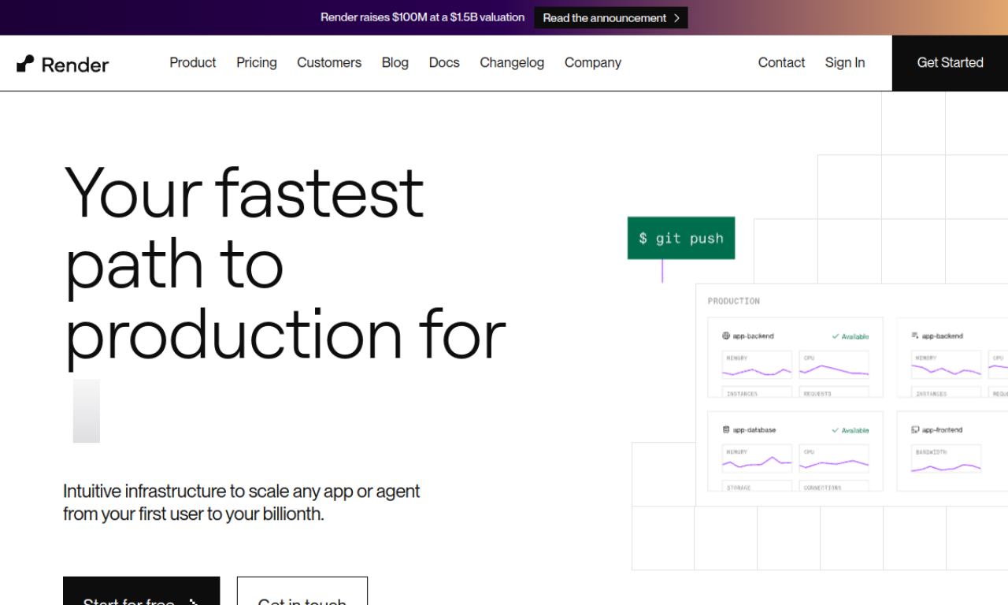
Task: Click the globe icon beside app-backend
Action: coord(726,336)
